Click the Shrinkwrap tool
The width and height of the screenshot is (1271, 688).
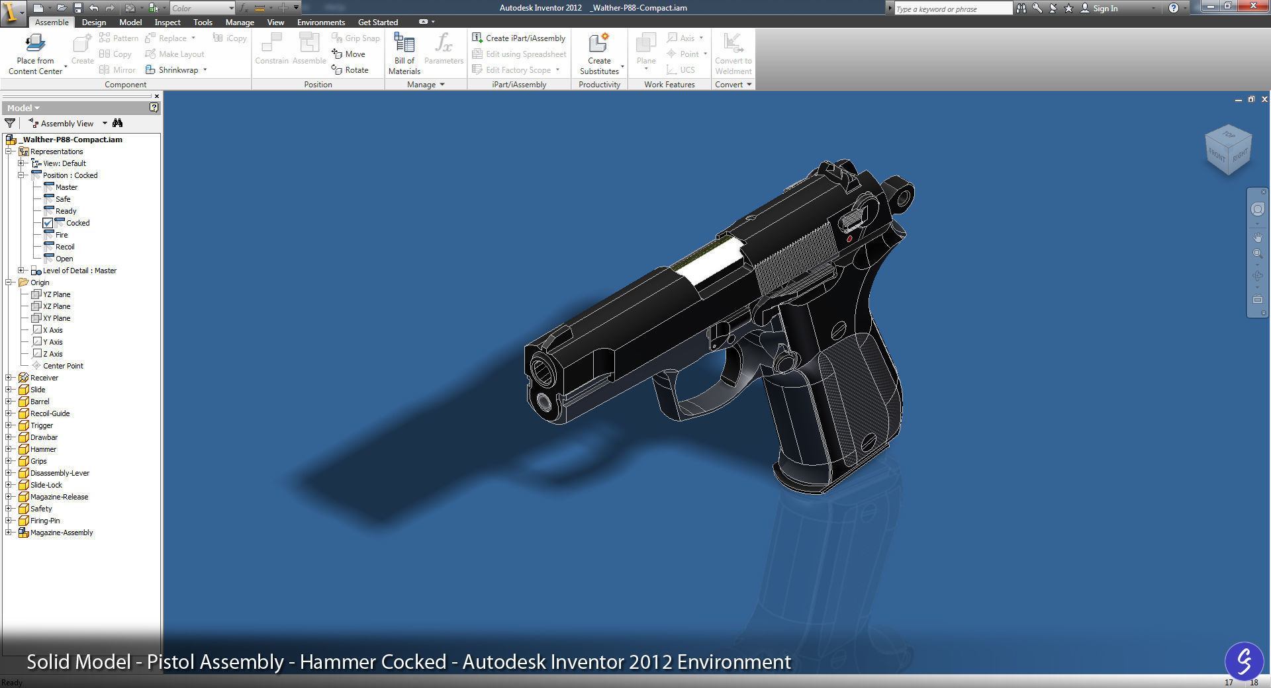click(172, 70)
